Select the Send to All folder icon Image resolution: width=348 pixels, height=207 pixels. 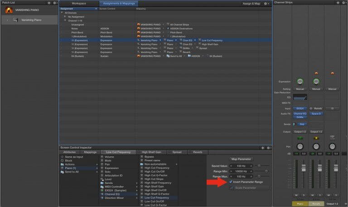(x=62, y=172)
